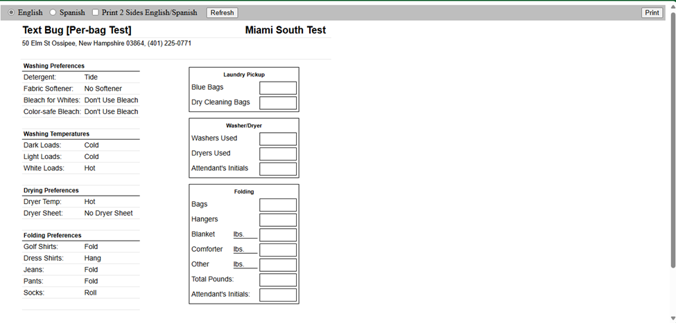Click the Blue Bags input box
The image size is (676, 323).
pos(277,88)
